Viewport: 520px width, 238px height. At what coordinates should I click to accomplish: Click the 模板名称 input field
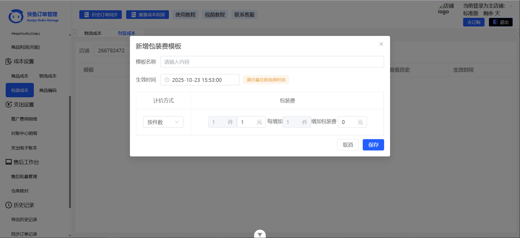(x=272, y=62)
